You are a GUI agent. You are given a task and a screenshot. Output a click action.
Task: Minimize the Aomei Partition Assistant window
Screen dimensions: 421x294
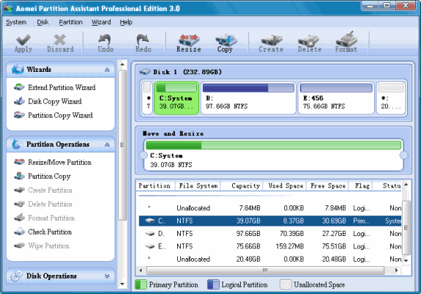pyautogui.click(x=370, y=5)
